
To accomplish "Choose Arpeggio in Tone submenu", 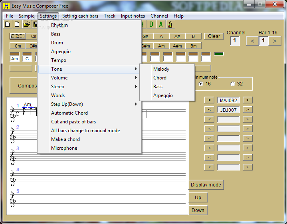I will pos(167,95).
